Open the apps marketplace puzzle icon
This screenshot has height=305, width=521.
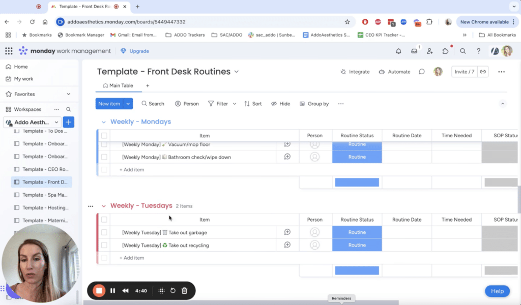446,51
